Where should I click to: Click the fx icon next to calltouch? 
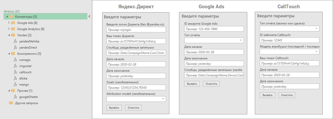(15, 72)
